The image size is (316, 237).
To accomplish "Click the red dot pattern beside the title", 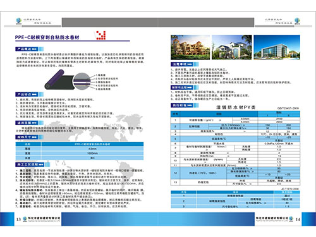I will coord(101,35).
